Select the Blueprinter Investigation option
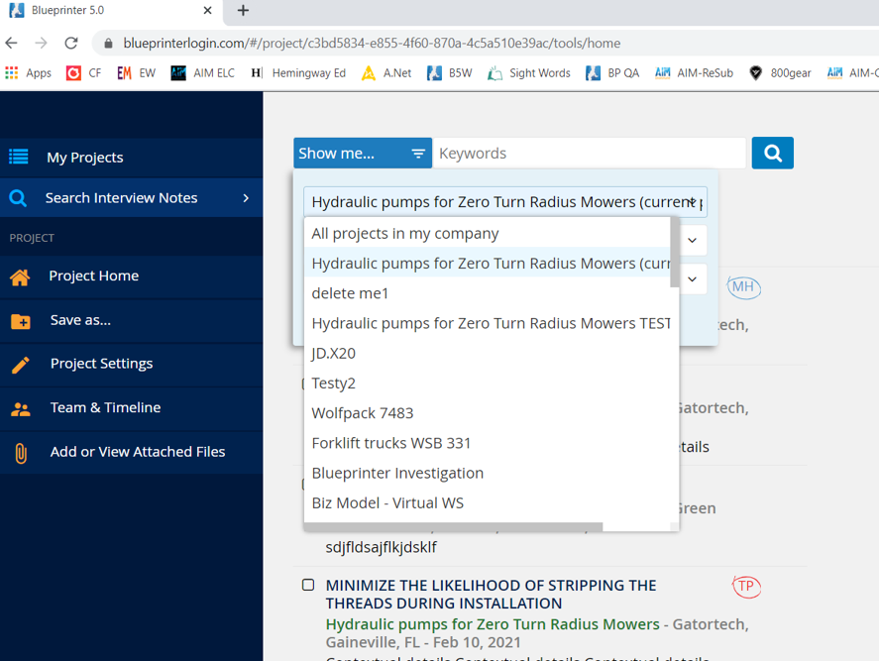Viewport: 879px width, 661px height. click(488, 473)
